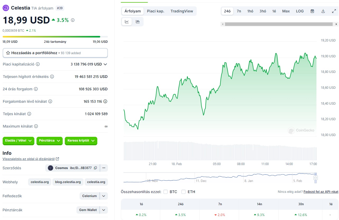The image size is (339, 220).
Task: Click the 24ó tartomány price range bar
Action: pyautogui.click(x=55, y=37)
